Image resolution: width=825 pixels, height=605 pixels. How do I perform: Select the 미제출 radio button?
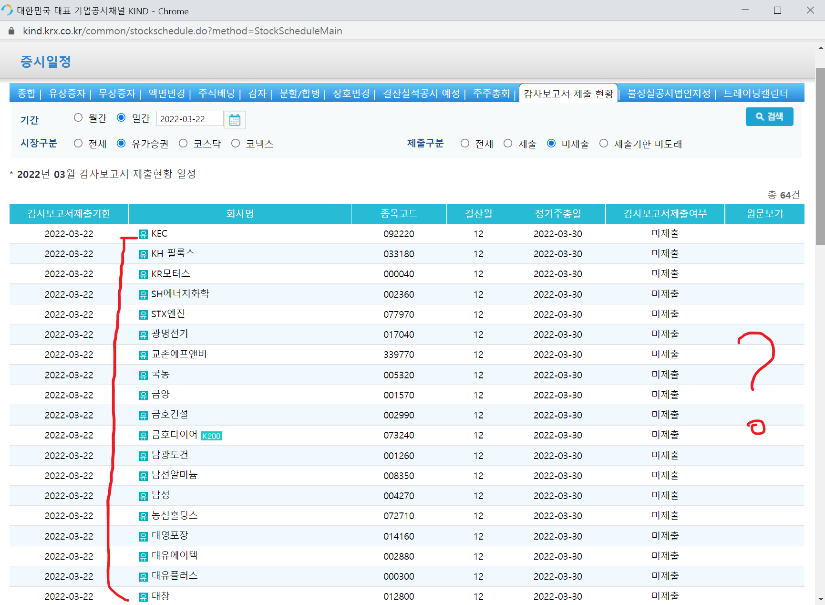551,143
